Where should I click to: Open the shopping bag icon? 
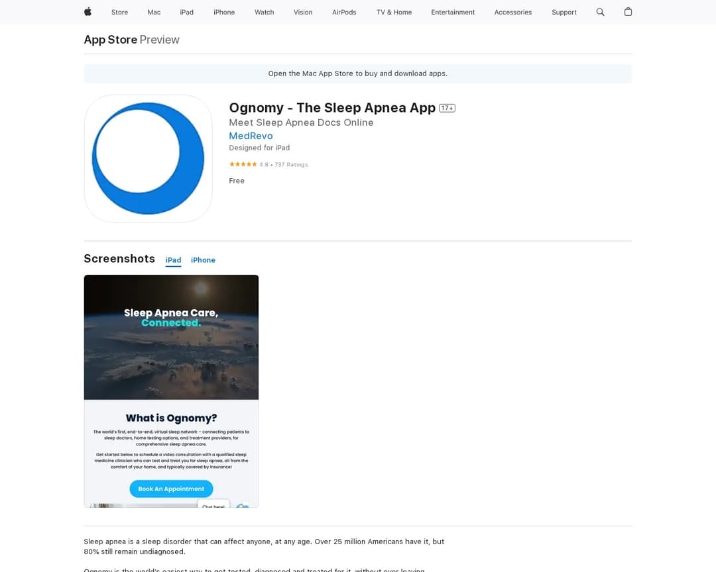tap(628, 12)
